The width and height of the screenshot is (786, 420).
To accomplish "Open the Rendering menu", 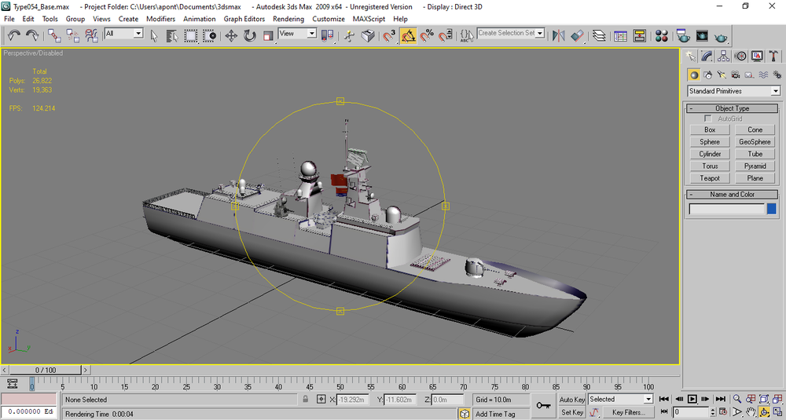I will (x=288, y=19).
